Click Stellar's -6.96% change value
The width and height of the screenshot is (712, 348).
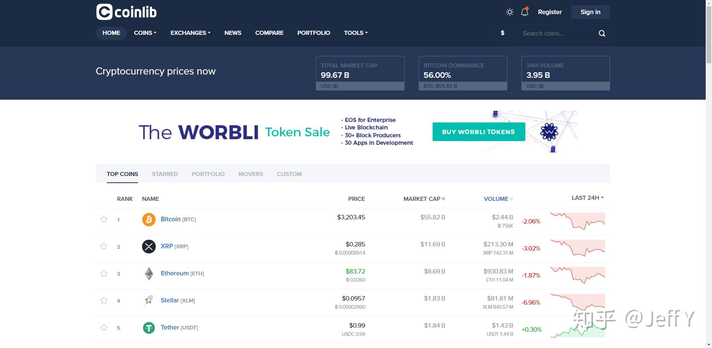tap(531, 303)
